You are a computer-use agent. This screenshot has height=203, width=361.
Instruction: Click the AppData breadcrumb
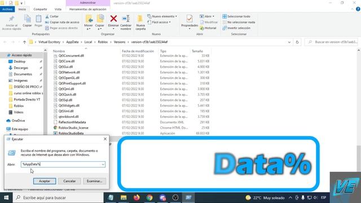[x=72, y=42]
